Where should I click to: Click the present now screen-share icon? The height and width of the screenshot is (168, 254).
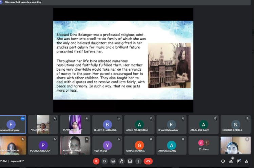[x=130, y=161]
